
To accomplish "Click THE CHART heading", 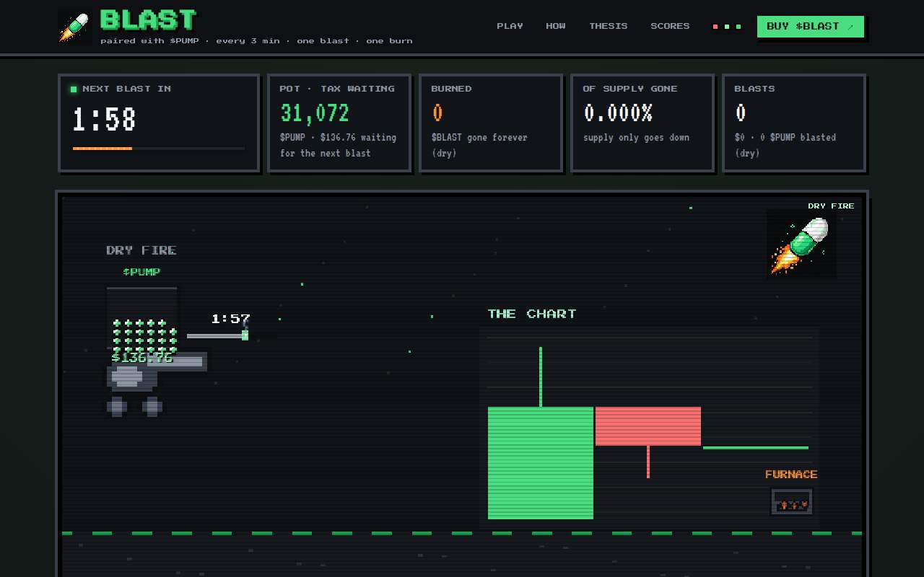I will pos(532,314).
